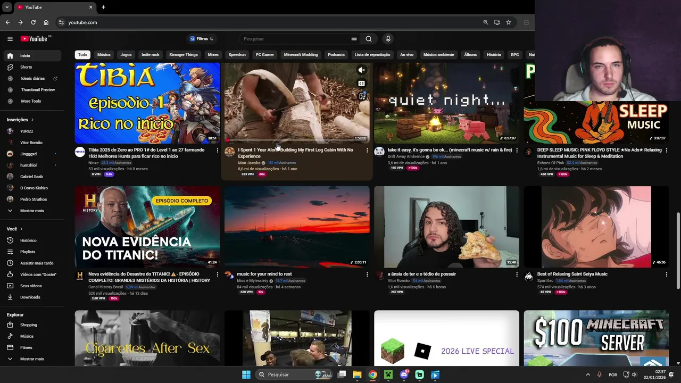Reload the page in the browser
This screenshot has width=681, height=383.
click(33, 22)
